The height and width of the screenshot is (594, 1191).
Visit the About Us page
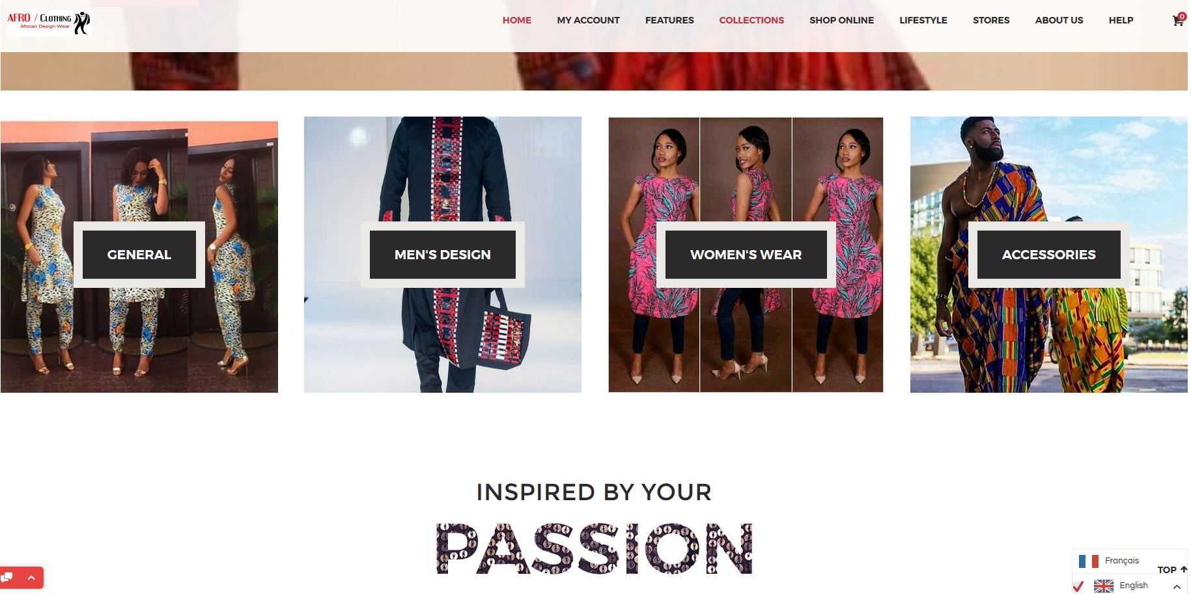pos(1059,20)
